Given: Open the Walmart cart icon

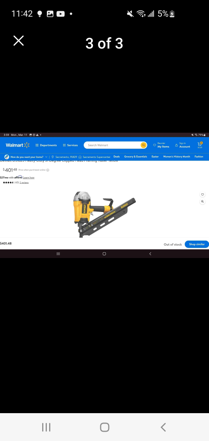Looking at the screenshot, I should pyautogui.click(x=200, y=145).
